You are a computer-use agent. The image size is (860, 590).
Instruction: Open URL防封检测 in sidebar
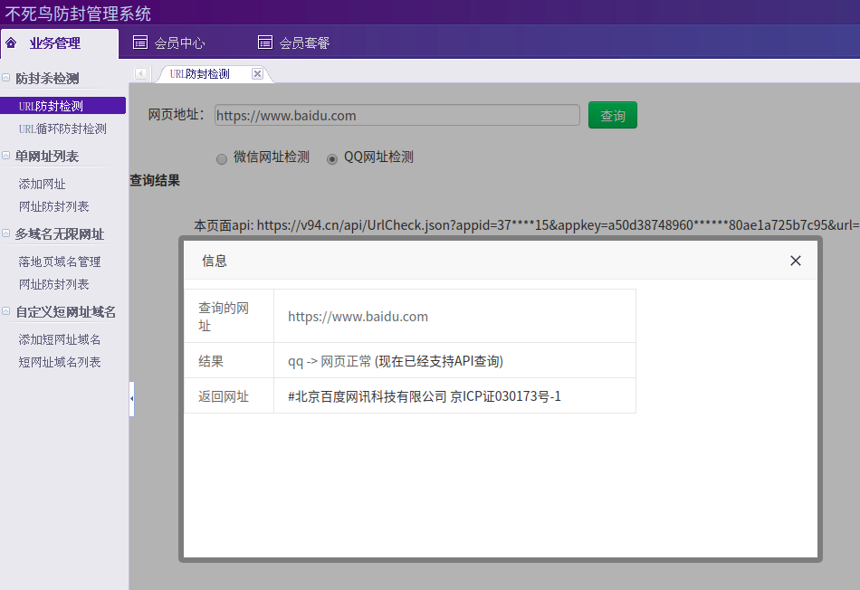tap(63, 106)
